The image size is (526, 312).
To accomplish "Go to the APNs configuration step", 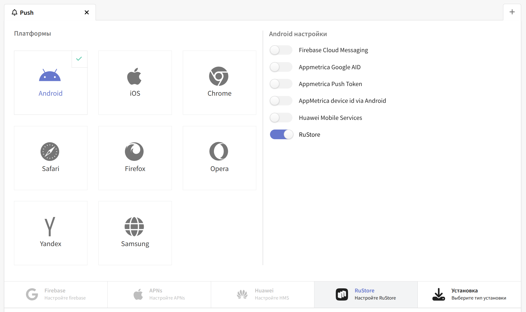I will point(159,294).
